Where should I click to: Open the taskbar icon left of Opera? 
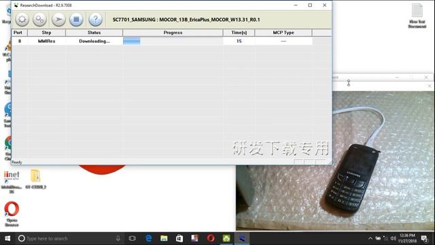click(195, 238)
